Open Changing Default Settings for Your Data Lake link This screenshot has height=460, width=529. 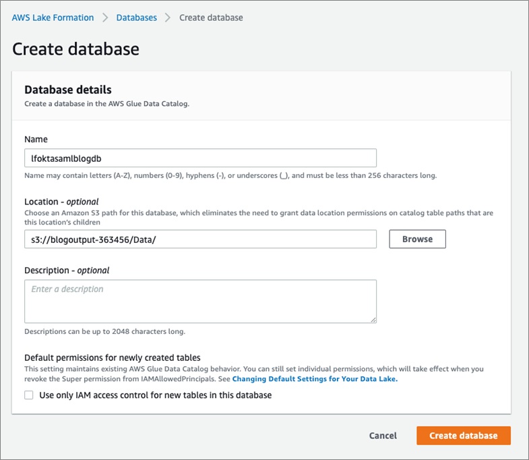315,379
